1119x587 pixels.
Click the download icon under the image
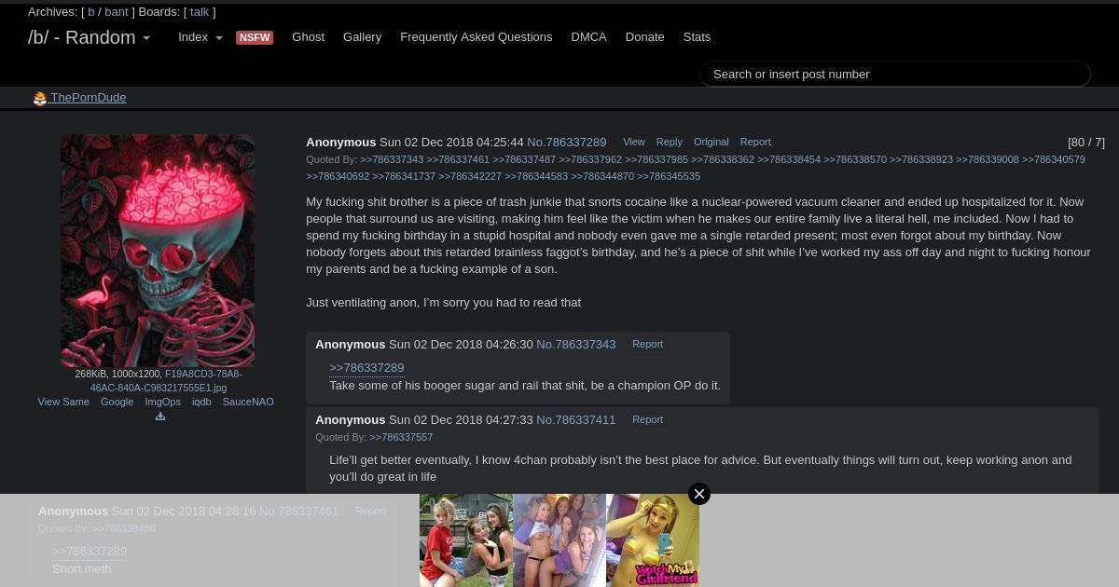160,416
